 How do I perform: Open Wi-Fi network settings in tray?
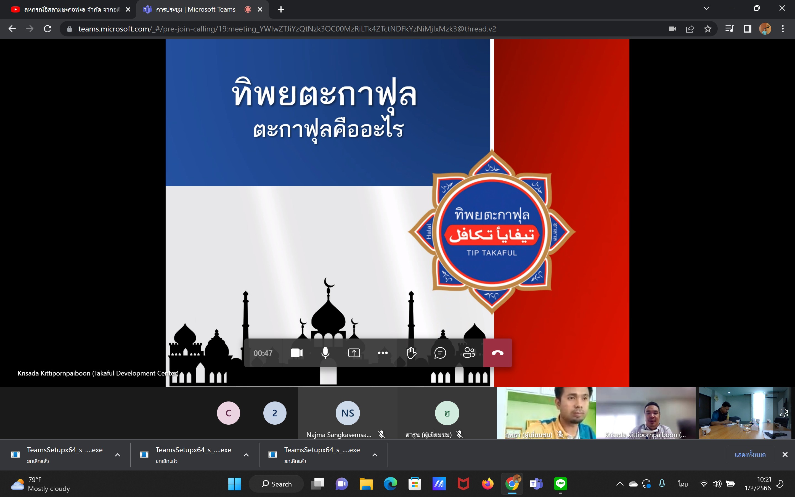click(704, 484)
